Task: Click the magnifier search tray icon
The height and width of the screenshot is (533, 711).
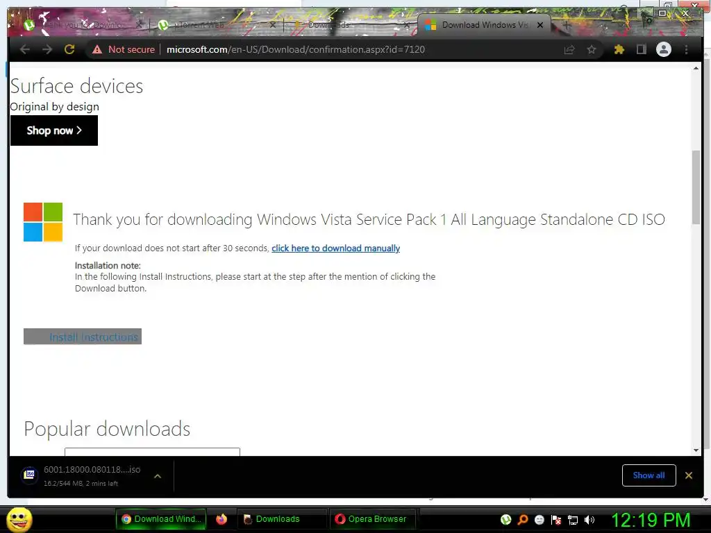Action: tap(523, 519)
